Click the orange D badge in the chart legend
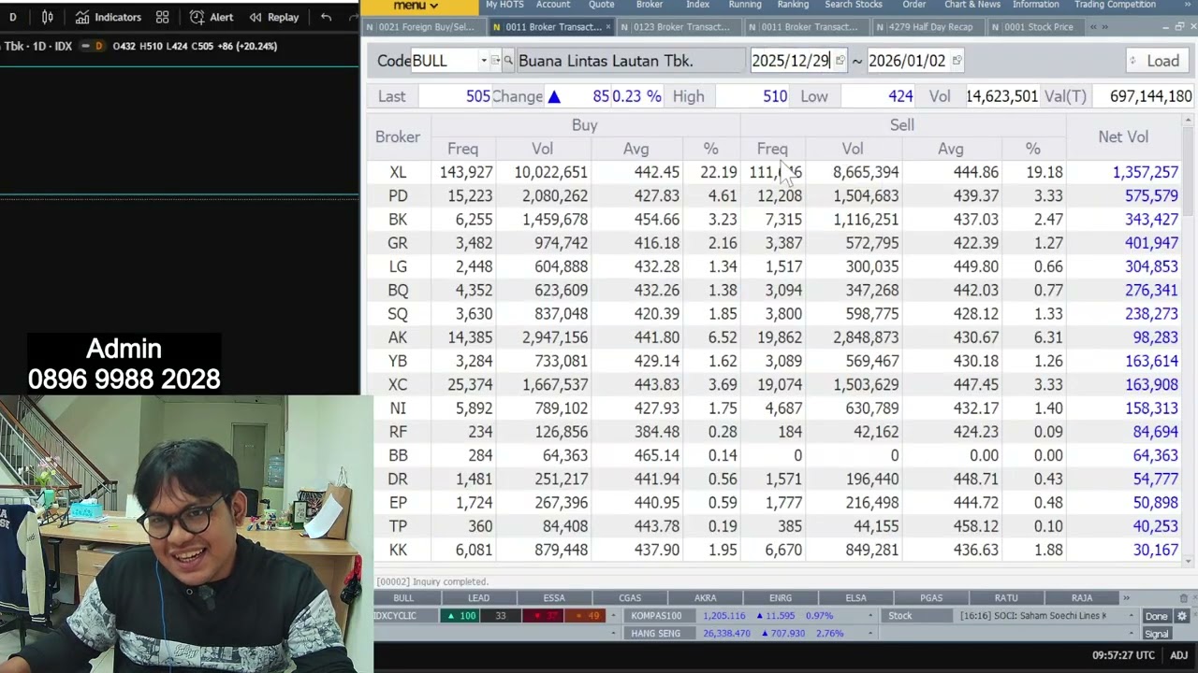The image size is (1198, 673). point(99,46)
